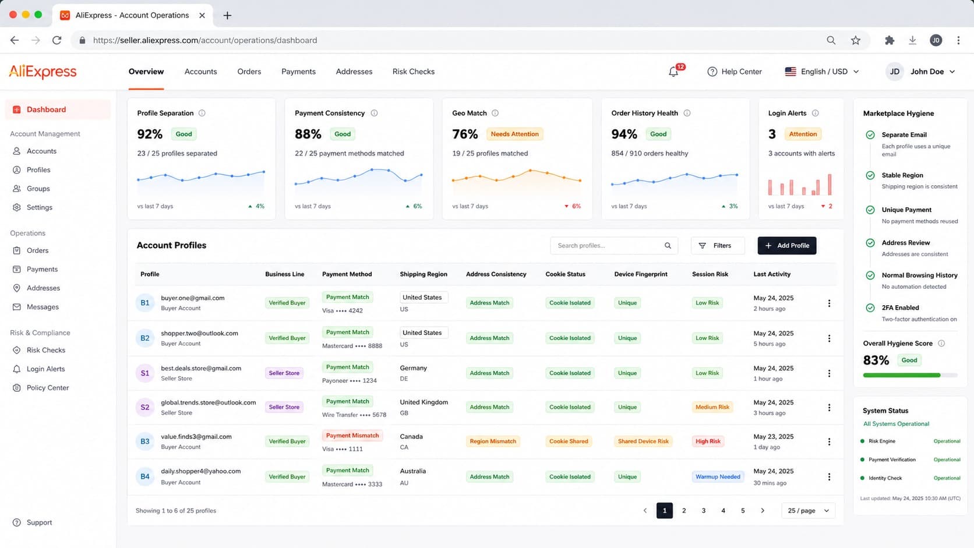
Task: Click the Overall Hygiene Score info icon
Action: pos(941,344)
